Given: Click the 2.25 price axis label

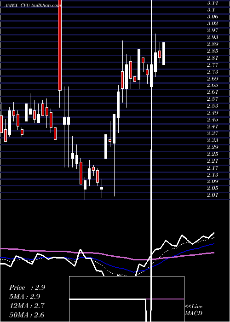Looking at the screenshot, I should [213, 154].
